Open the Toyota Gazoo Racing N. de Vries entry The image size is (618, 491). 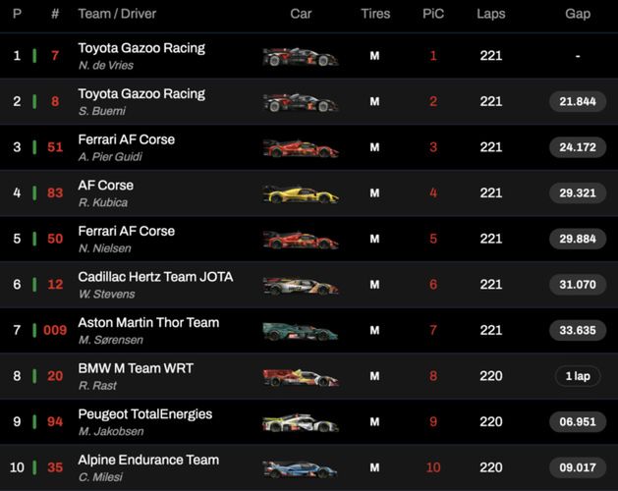tap(141, 48)
